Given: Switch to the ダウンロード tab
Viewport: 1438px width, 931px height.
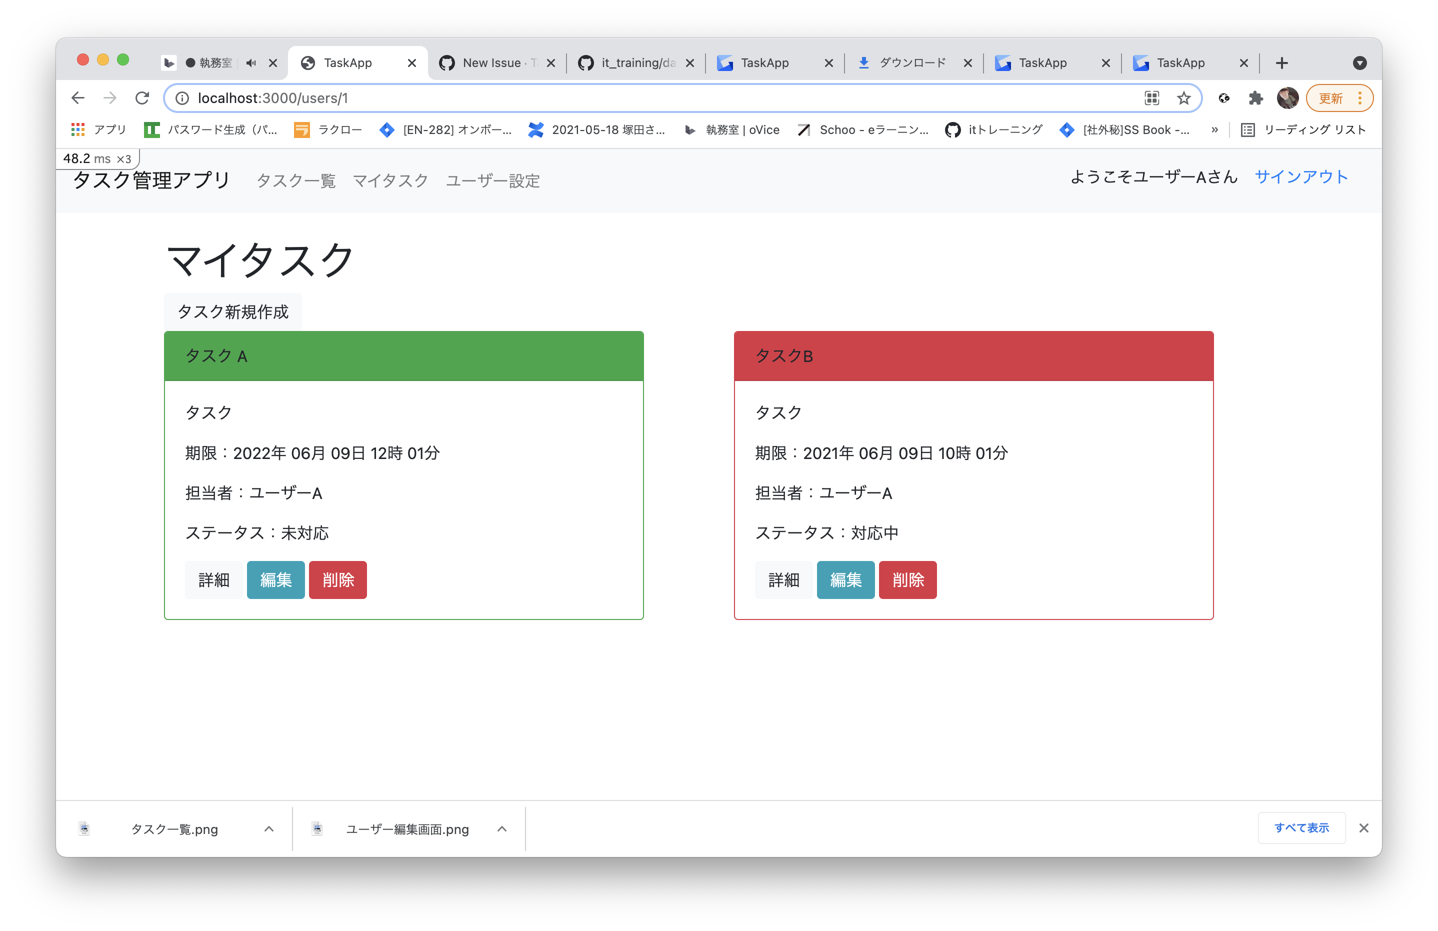Looking at the screenshot, I should tap(913, 63).
